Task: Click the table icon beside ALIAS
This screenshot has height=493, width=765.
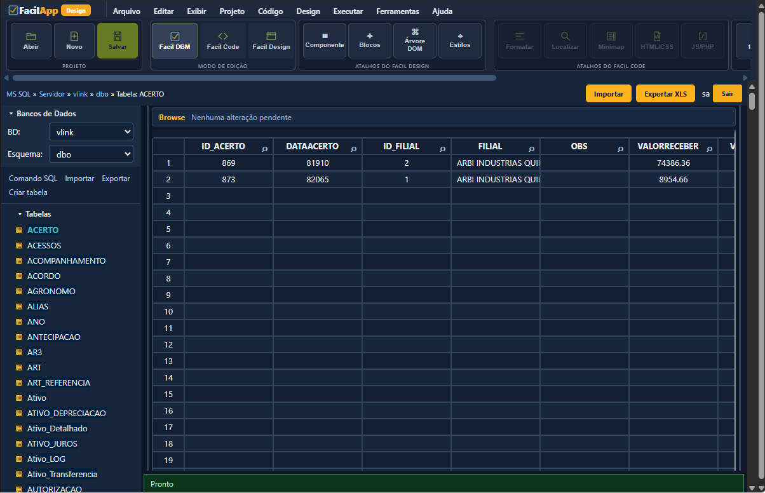Action: [x=19, y=307]
